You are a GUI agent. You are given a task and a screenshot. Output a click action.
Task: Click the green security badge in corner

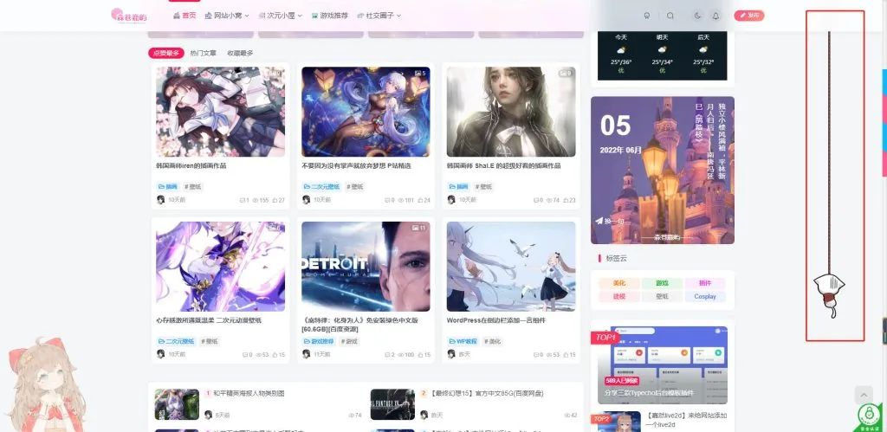[x=869, y=417]
